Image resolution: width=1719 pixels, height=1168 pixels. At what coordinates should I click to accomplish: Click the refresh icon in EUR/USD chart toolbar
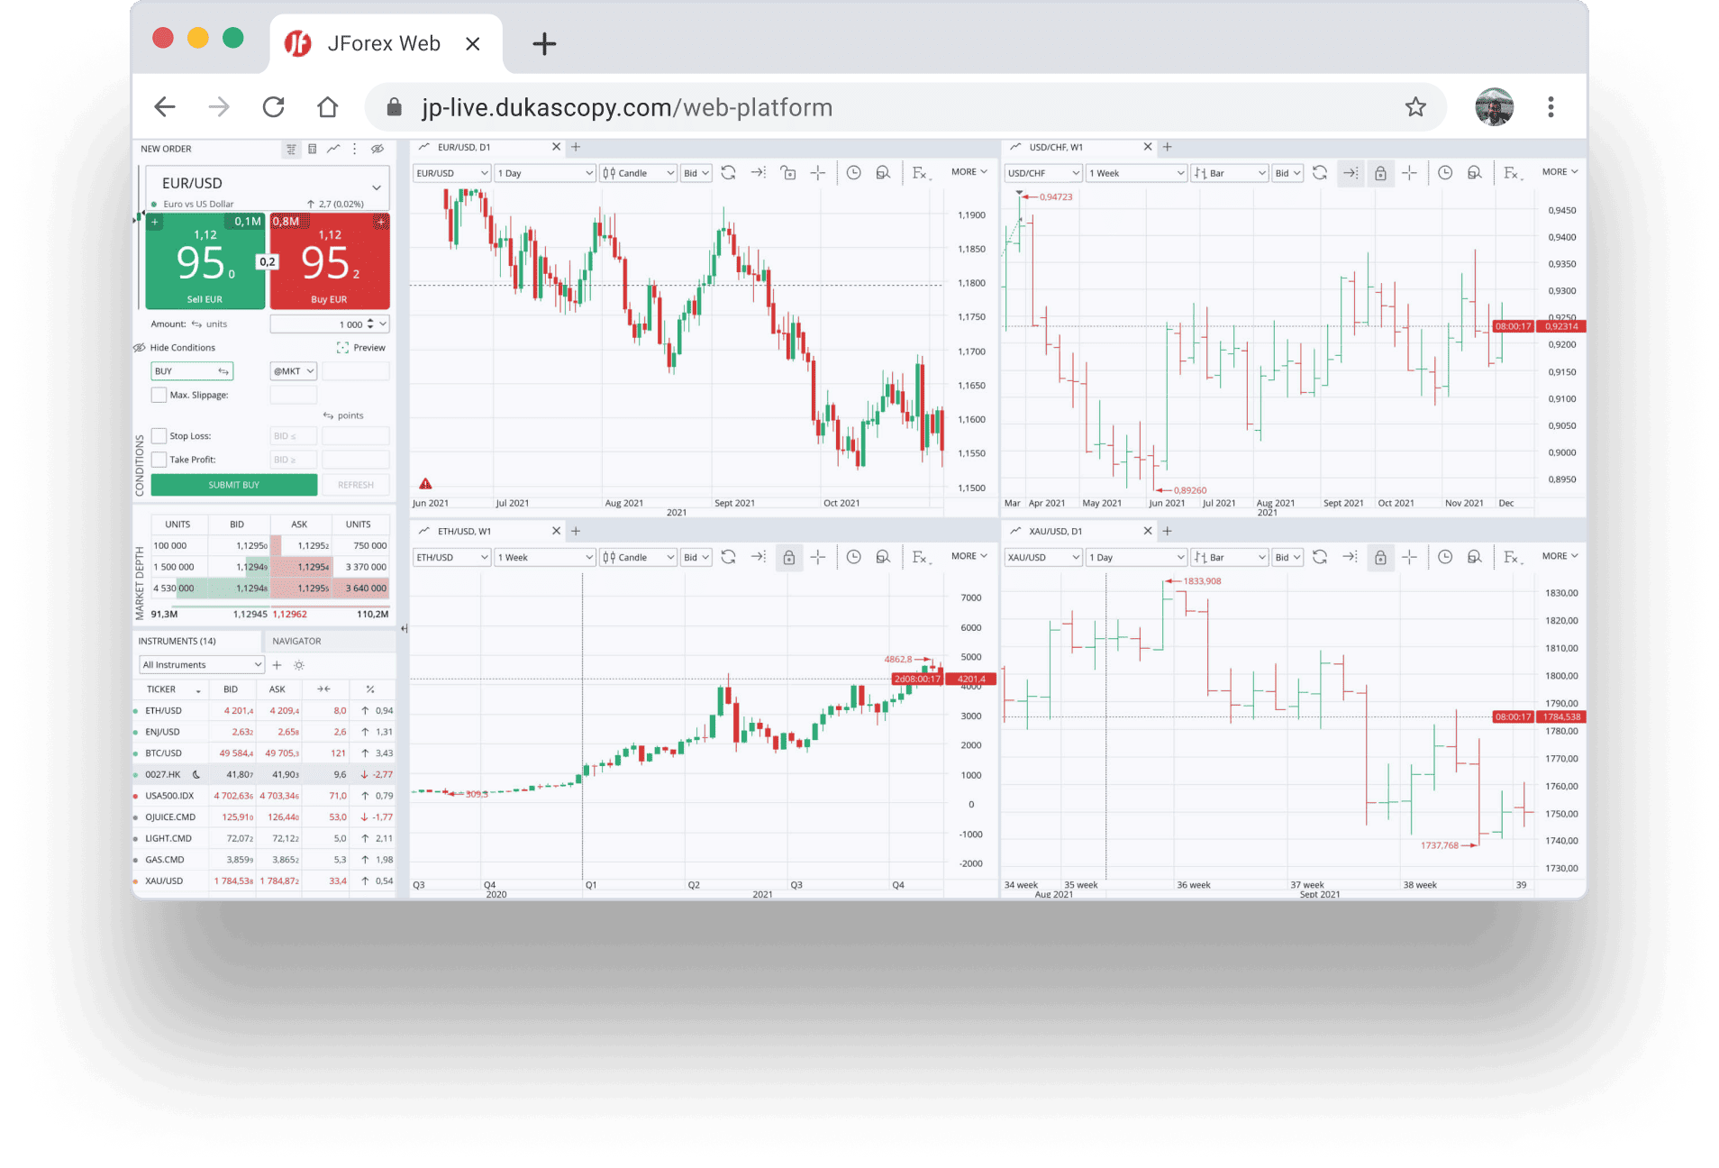728,173
